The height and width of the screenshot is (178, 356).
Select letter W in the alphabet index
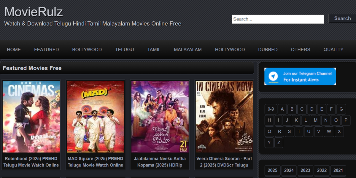click(329, 131)
